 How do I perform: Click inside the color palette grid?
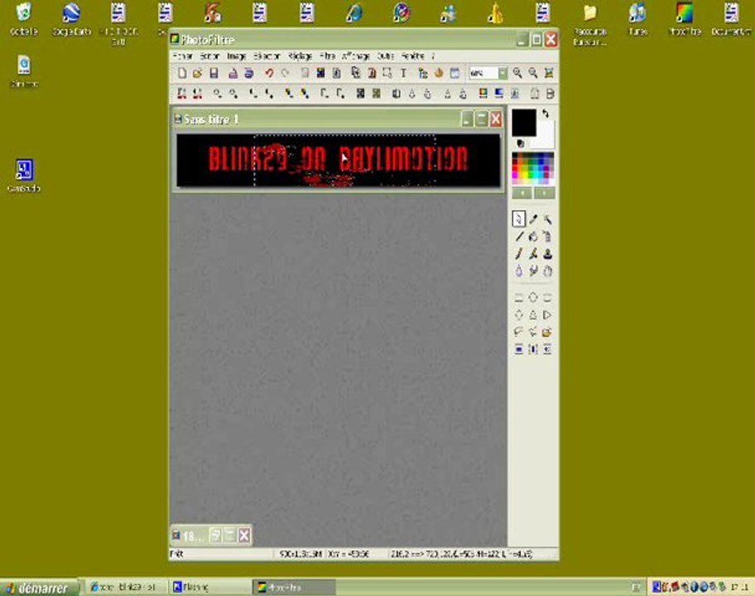[533, 169]
